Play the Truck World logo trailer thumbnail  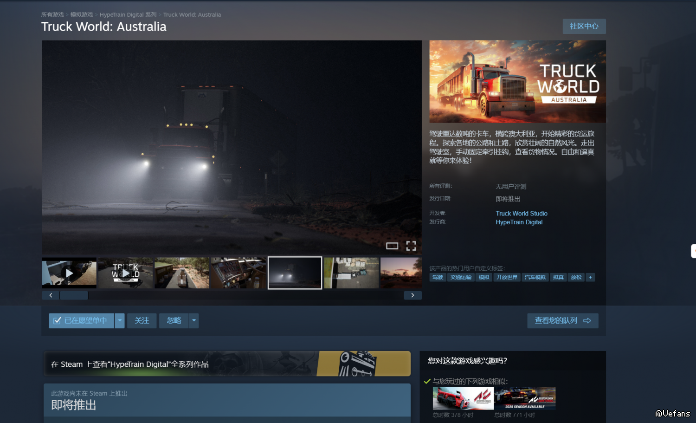pyautogui.click(x=125, y=273)
